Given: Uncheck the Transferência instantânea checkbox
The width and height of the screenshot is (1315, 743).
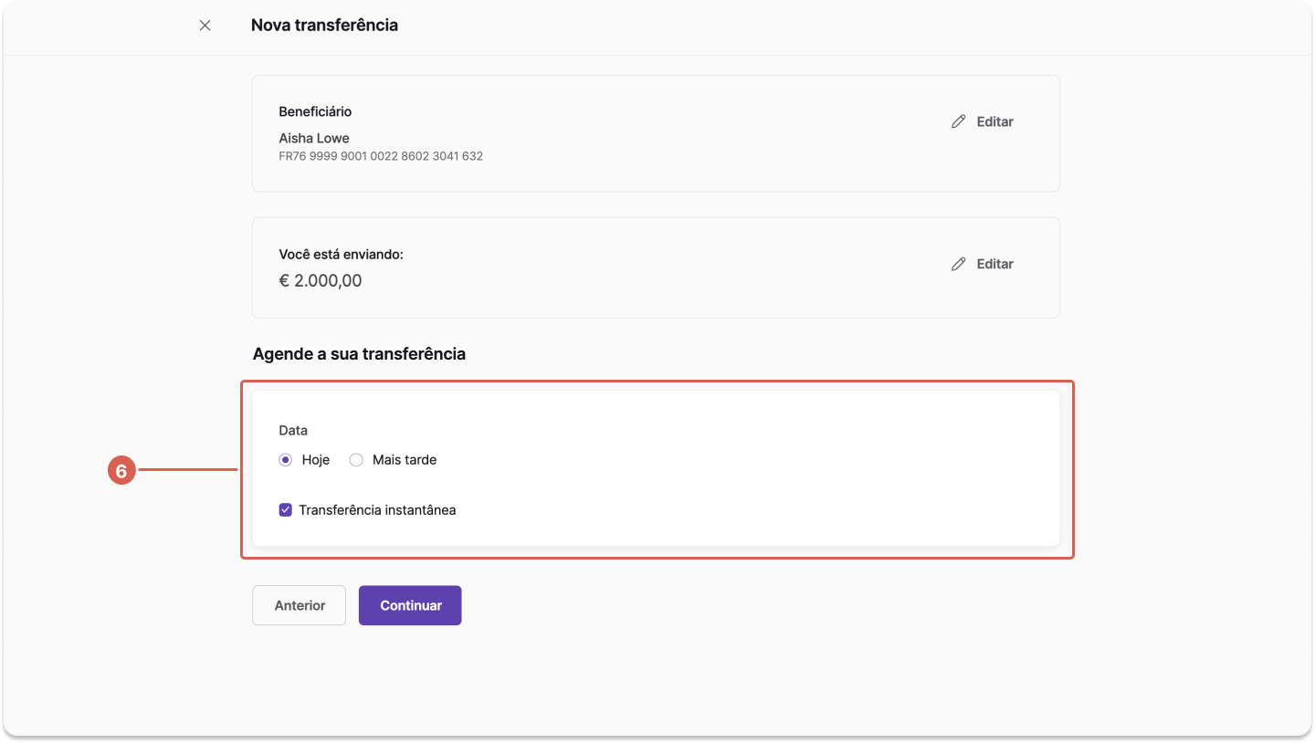Looking at the screenshot, I should pos(286,510).
